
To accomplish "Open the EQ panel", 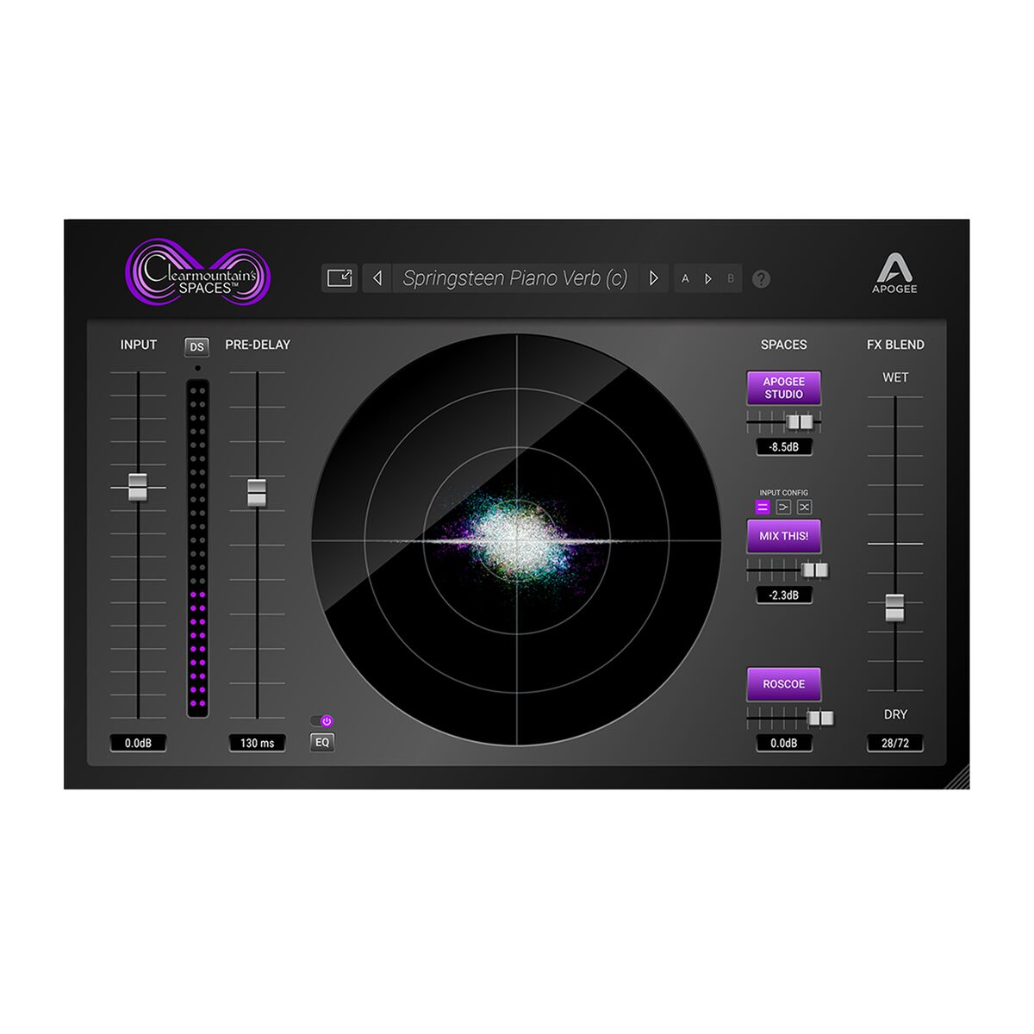I will [322, 742].
